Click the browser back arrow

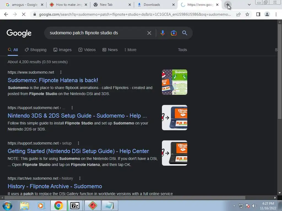6,14
